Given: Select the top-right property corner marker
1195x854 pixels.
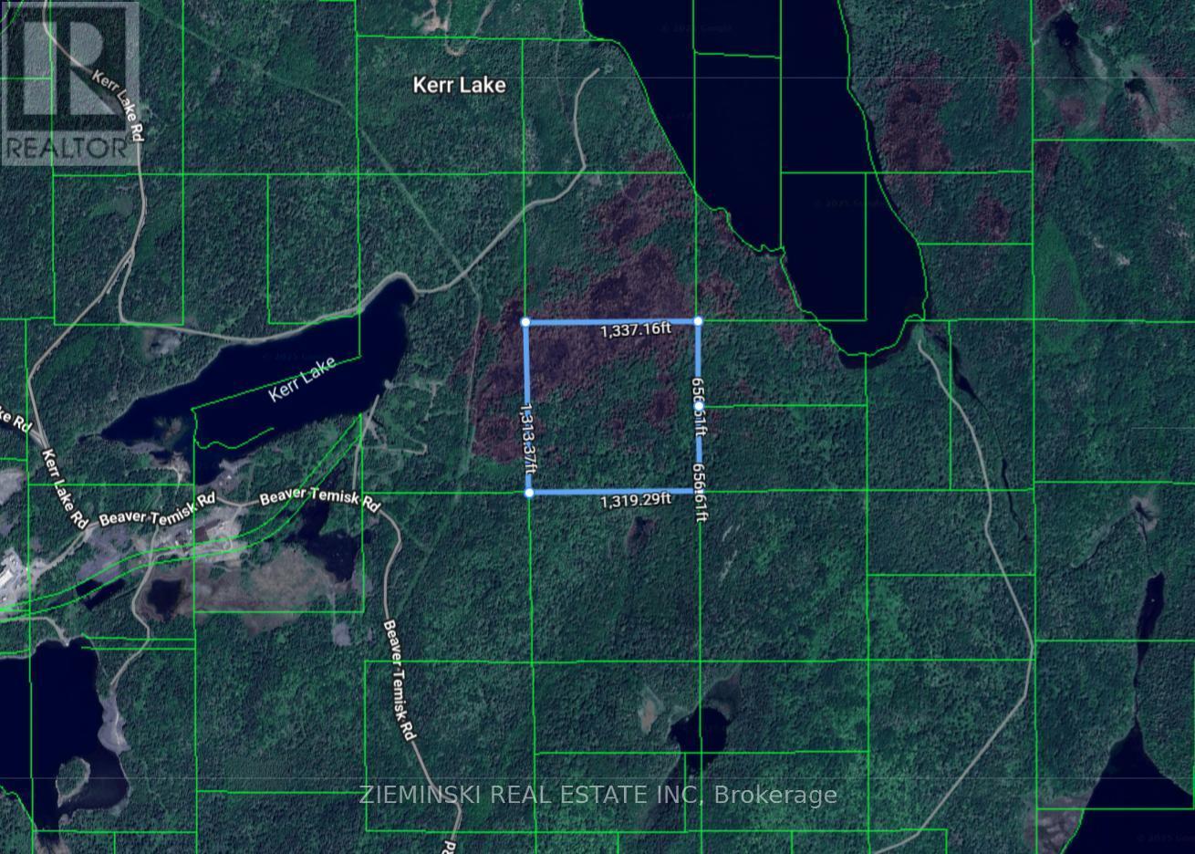Looking at the screenshot, I should 699,321.
